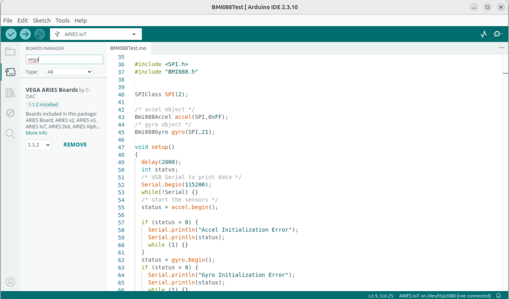
Task: Open the Search sidebar icon
Action: (x=10, y=134)
